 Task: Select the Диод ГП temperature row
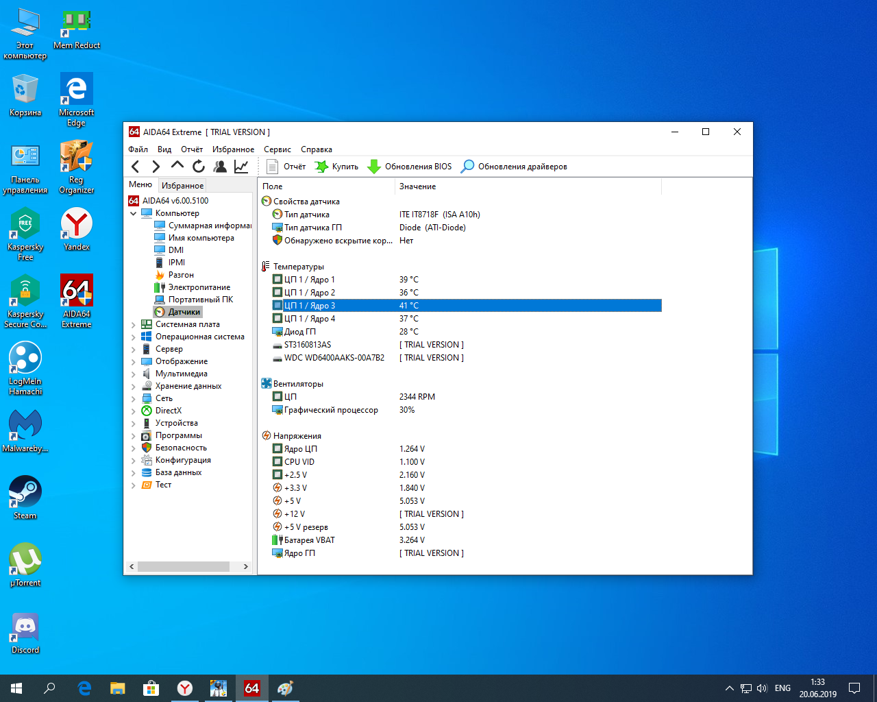pyautogui.click(x=467, y=332)
